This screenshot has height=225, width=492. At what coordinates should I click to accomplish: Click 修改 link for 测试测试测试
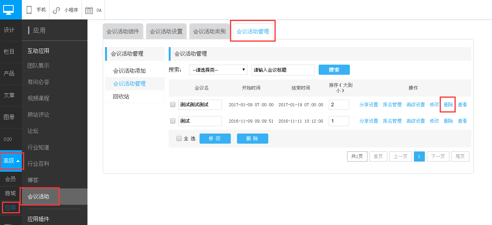tap(434, 105)
